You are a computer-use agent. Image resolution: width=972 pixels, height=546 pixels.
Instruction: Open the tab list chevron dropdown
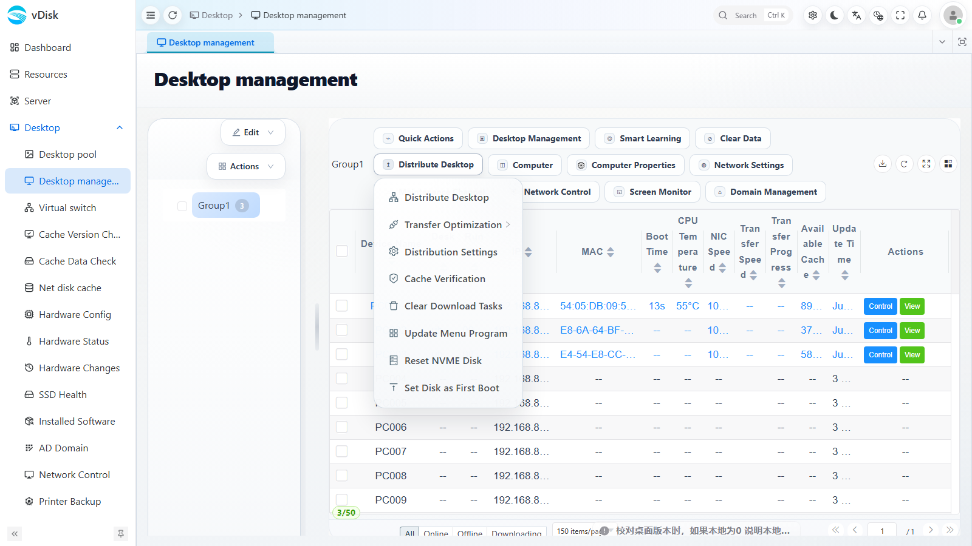[942, 42]
